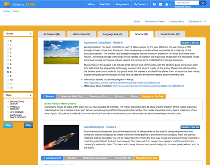Open the sciencedirect.com article link
The image size is (210, 165).
(148, 86)
